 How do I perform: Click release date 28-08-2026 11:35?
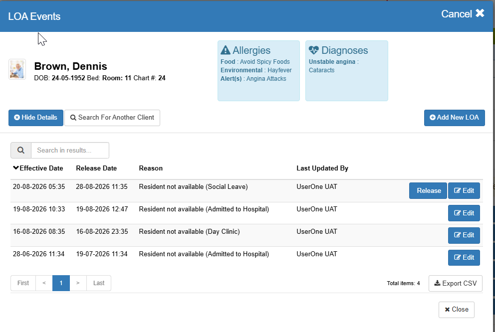pos(102,186)
